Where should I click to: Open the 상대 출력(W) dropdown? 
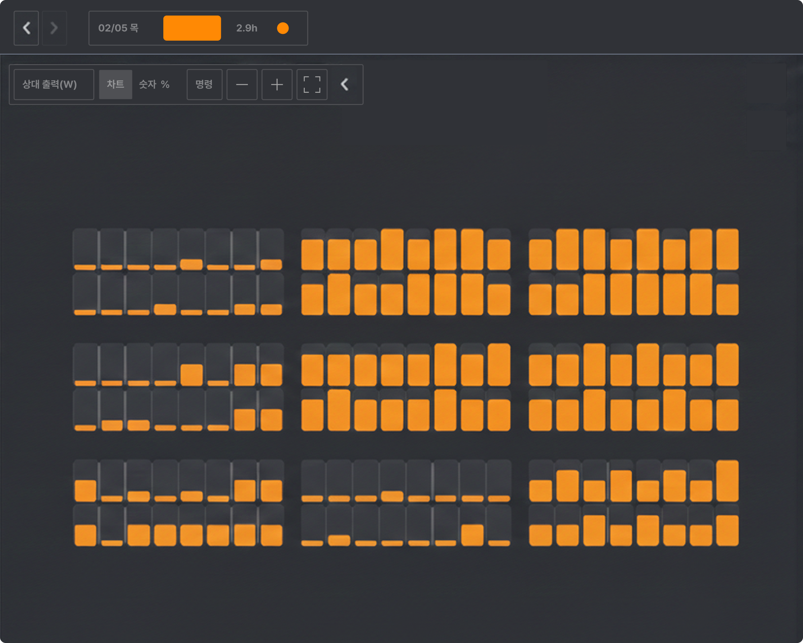pyautogui.click(x=54, y=85)
